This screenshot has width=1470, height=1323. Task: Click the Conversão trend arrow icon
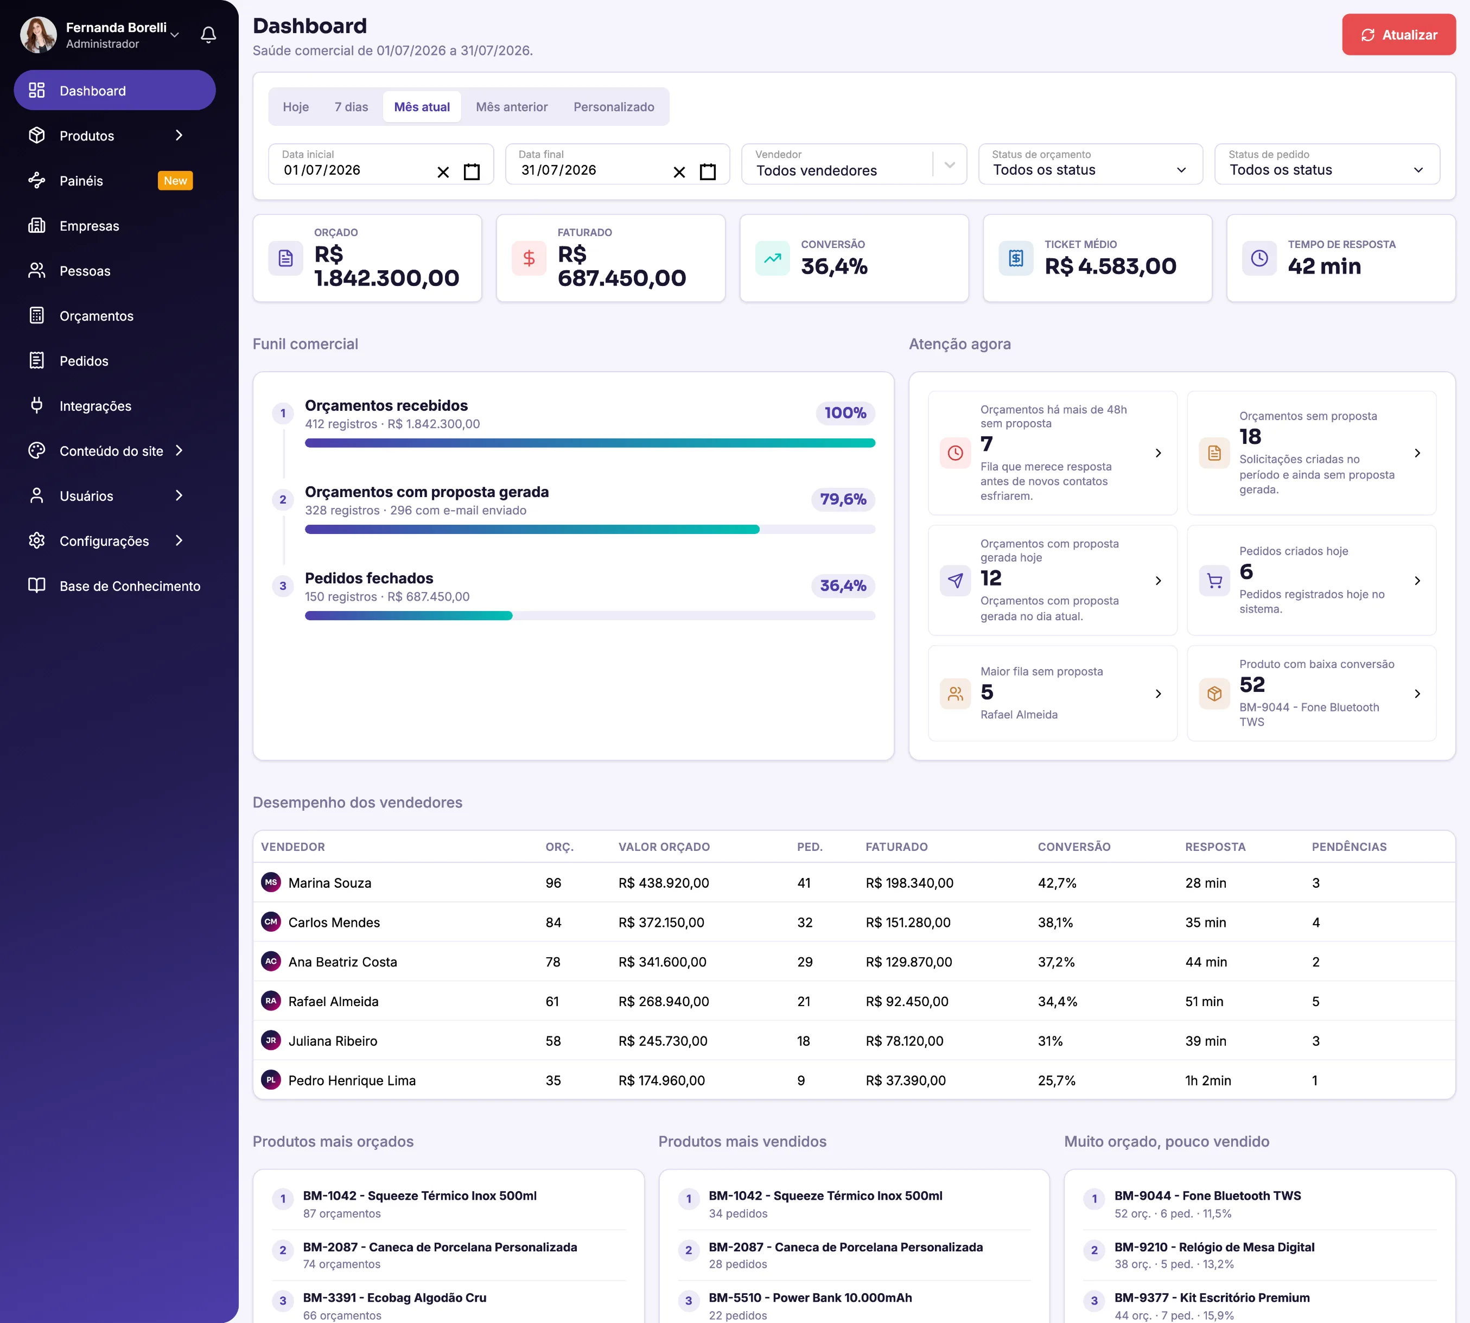pyautogui.click(x=773, y=258)
